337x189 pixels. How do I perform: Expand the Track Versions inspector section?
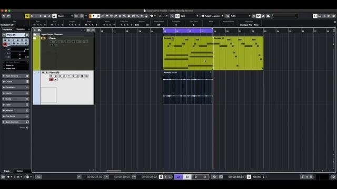tap(15, 76)
